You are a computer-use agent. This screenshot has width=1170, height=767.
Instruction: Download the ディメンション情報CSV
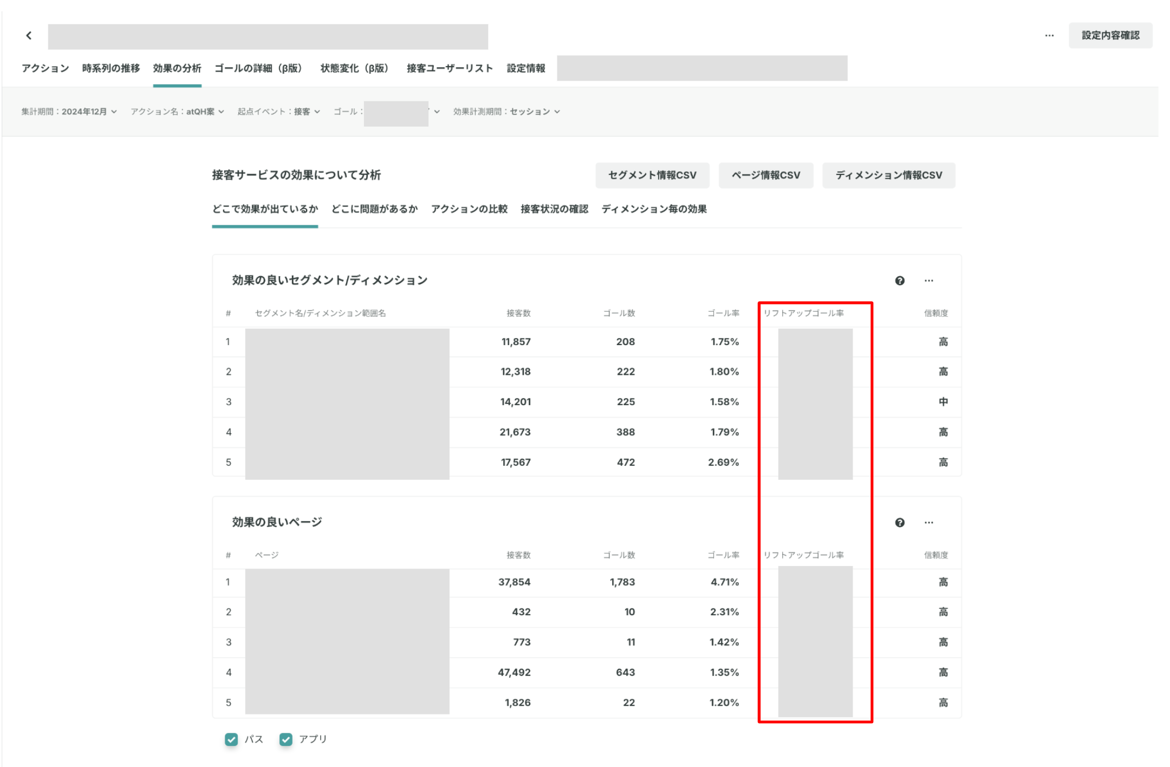[x=888, y=175]
